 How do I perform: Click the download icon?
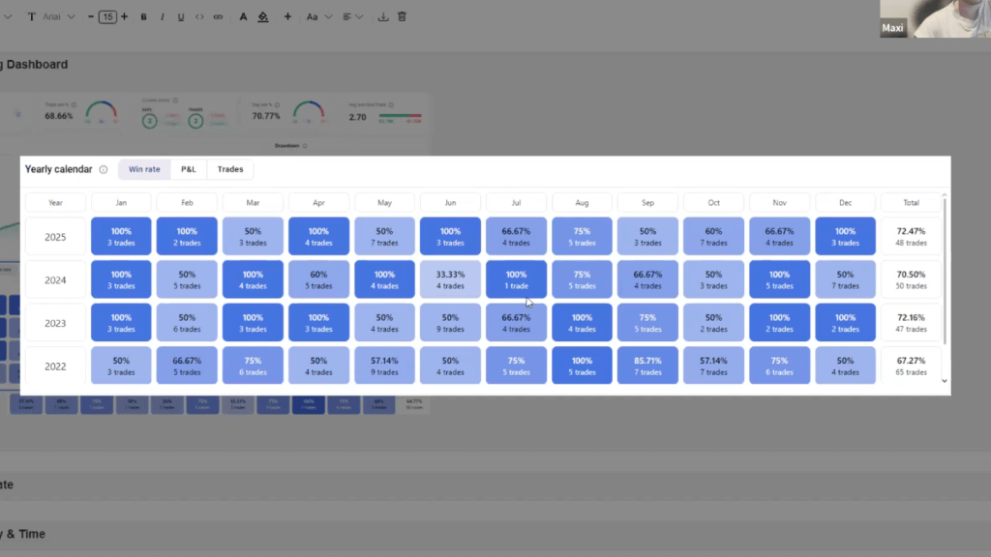tap(383, 16)
